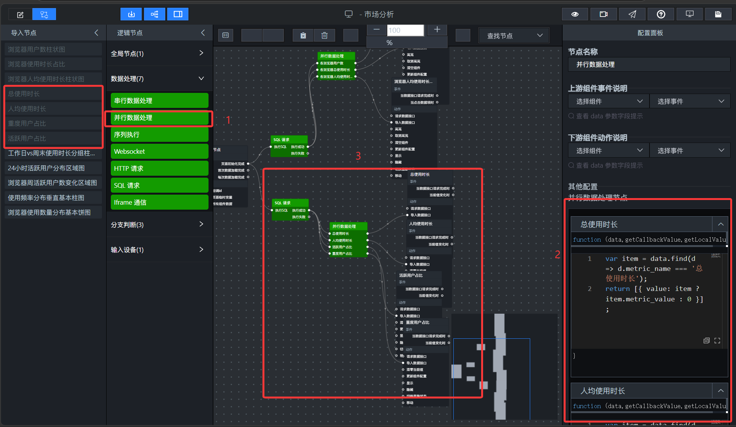Expand the 全局节点(1) group
Image resolution: width=736 pixels, height=427 pixels.
point(159,53)
